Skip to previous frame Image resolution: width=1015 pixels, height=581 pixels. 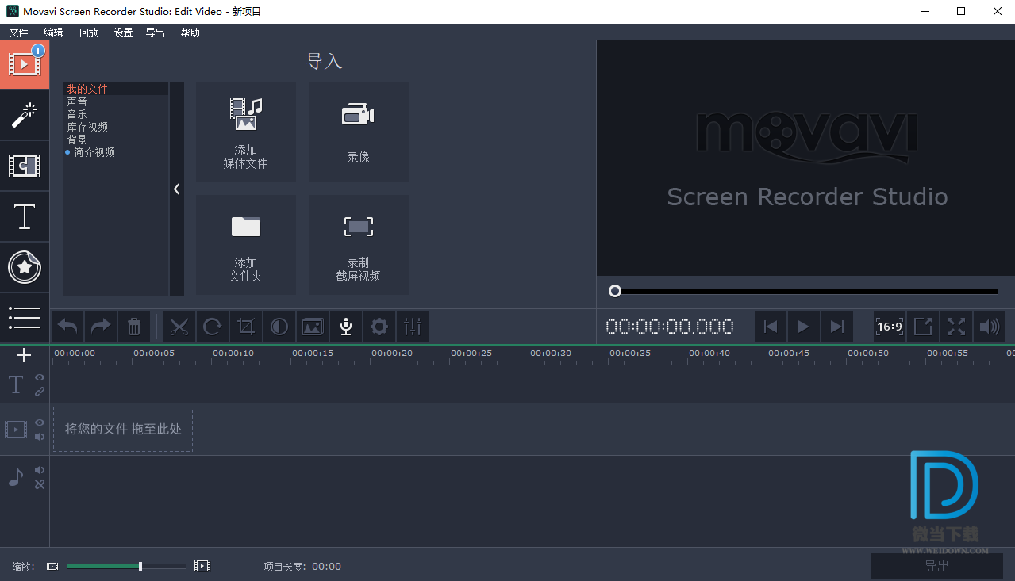(x=770, y=327)
